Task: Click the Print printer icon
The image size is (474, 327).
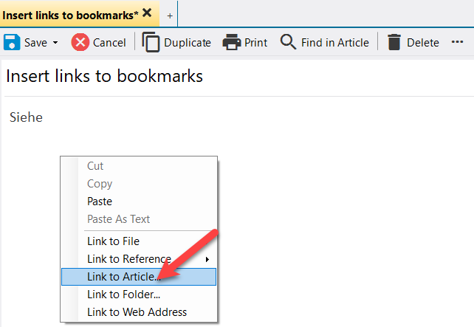Action: pyautogui.click(x=232, y=42)
